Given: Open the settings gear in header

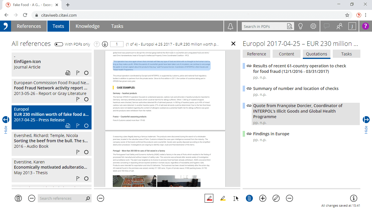Looking at the screenshot, I should click(313, 26).
